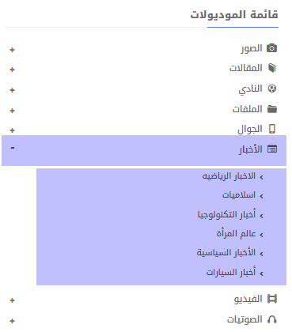This screenshot has width=292, height=332.
Task: Expand the الصور section with plus sign
Action: point(12,50)
